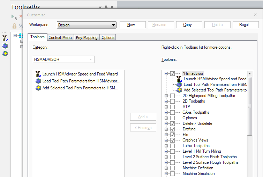
Task: Click the Rename... button
Action: [161, 25]
